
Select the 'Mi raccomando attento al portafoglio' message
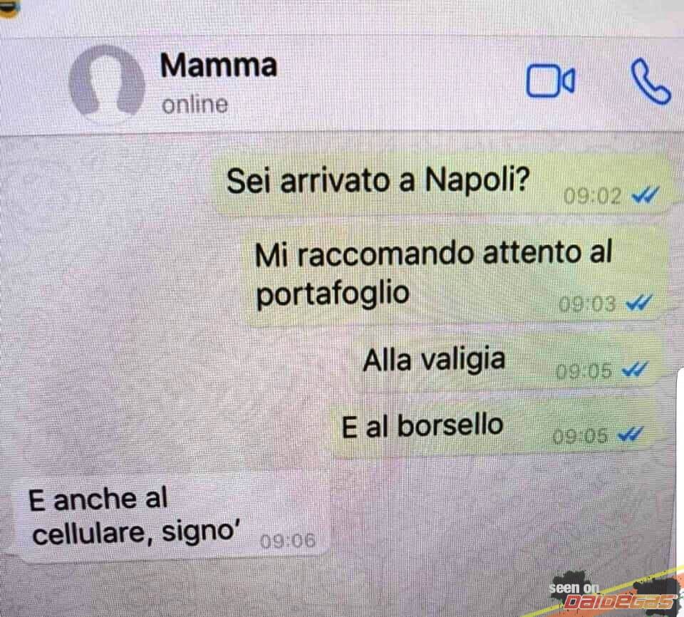click(x=454, y=276)
